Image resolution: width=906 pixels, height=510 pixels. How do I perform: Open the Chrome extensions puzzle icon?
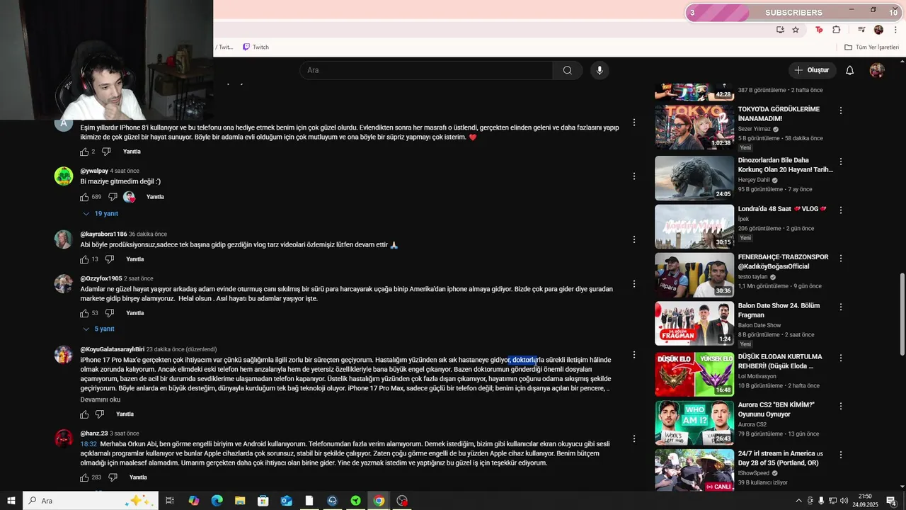pyautogui.click(x=837, y=30)
